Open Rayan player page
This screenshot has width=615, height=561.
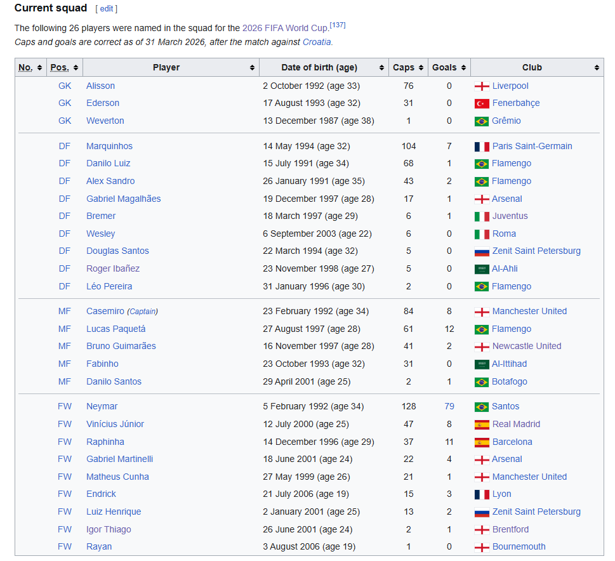click(x=99, y=547)
